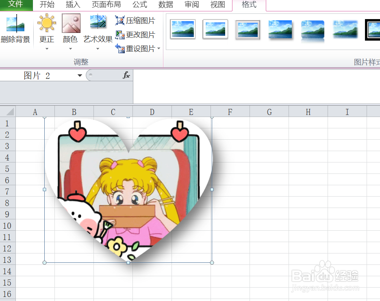
Task: Switch to the Formulas (公式) tab
Action: [x=140, y=4]
